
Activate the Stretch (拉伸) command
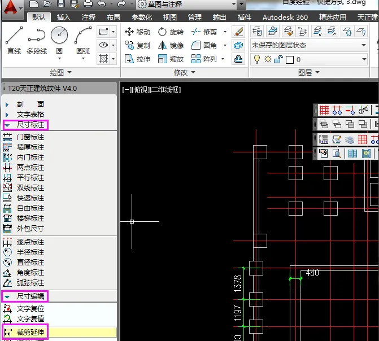tap(137, 59)
